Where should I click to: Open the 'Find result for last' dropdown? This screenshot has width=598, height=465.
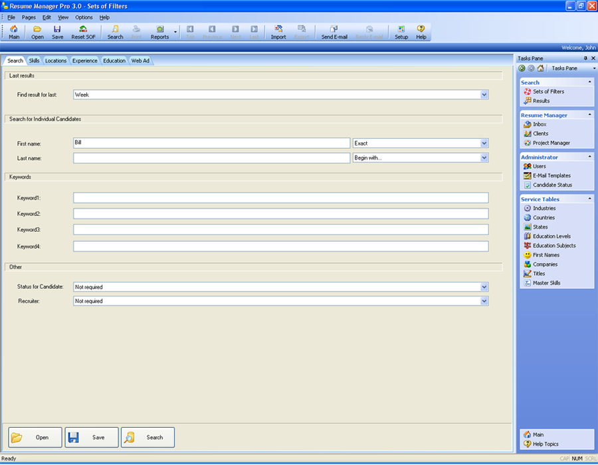tap(484, 94)
